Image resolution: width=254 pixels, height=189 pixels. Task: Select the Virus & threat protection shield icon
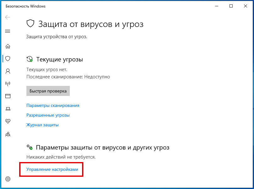(8, 59)
